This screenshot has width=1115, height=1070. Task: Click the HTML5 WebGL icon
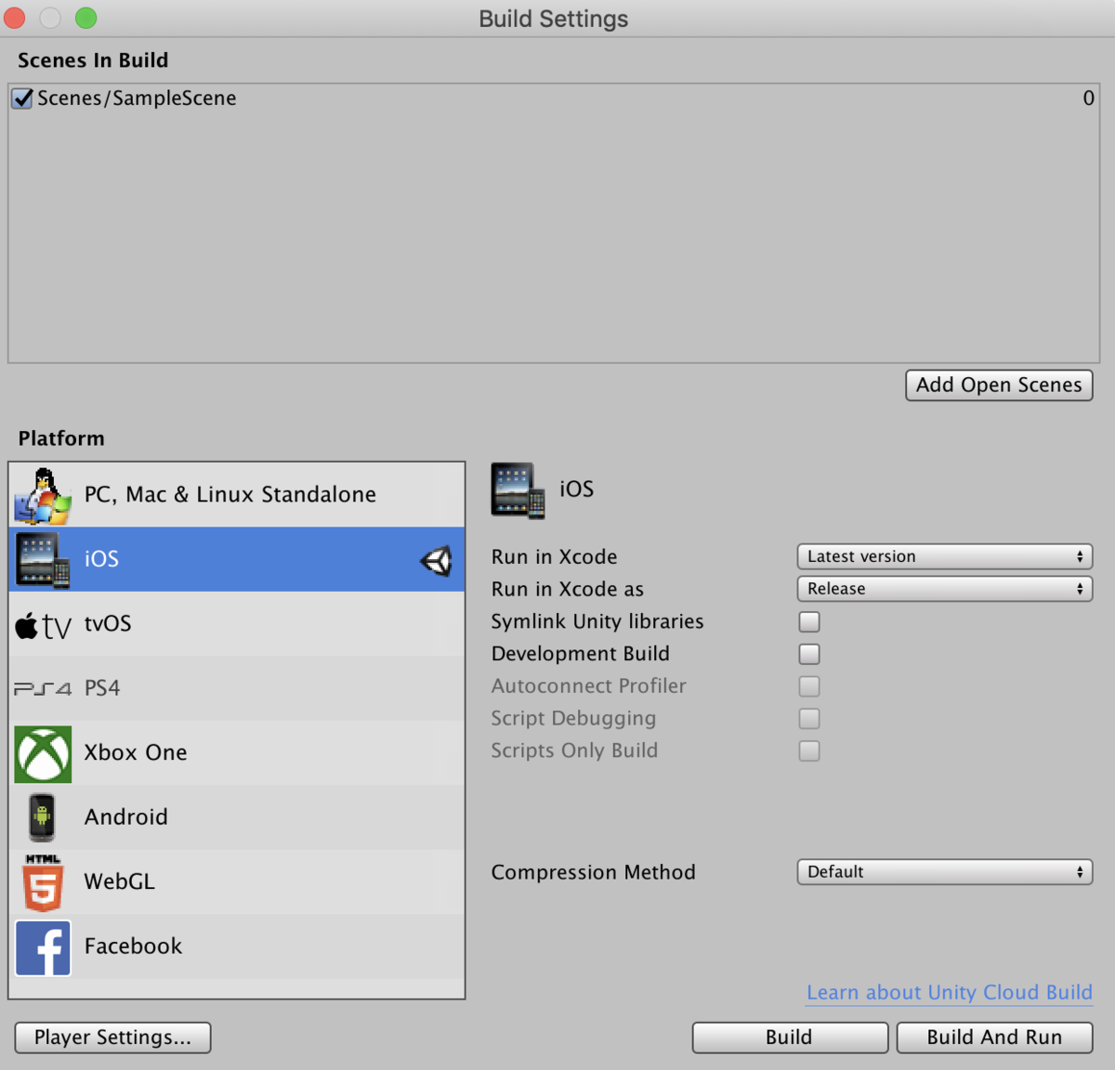(x=43, y=883)
